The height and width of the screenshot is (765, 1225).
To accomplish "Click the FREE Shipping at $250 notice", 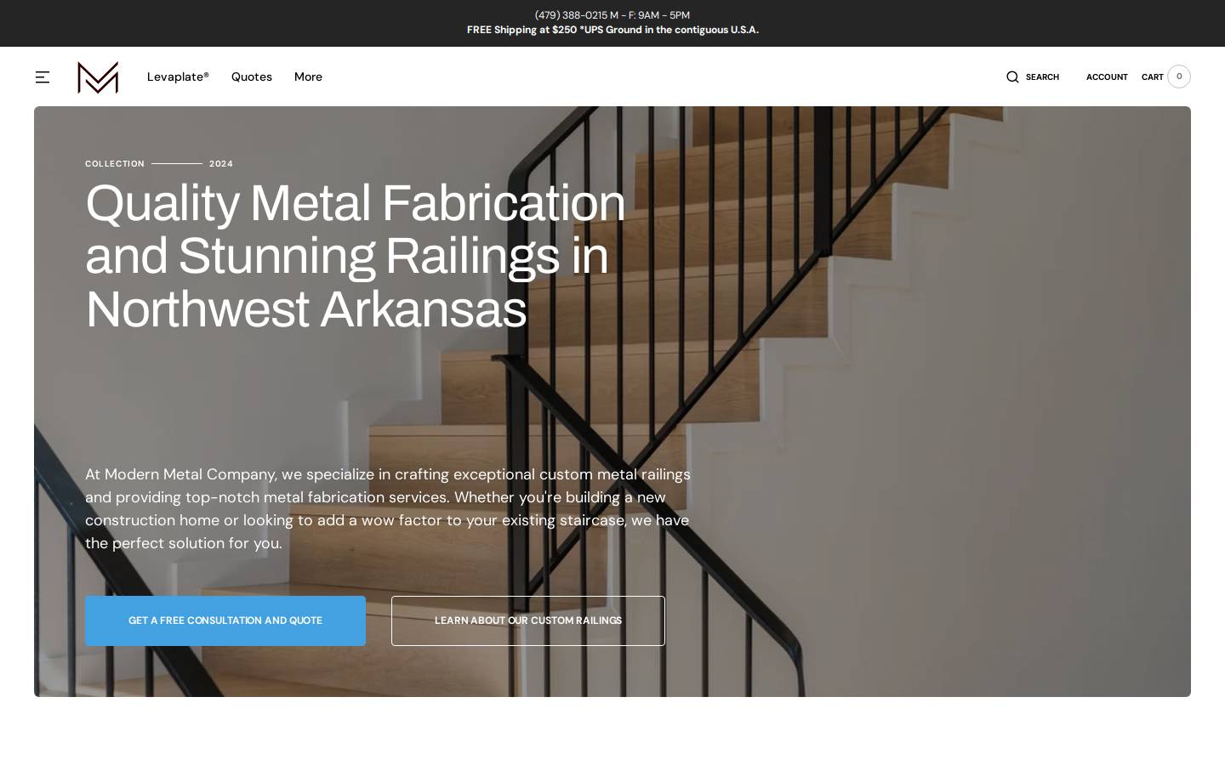I will tap(612, 30).
